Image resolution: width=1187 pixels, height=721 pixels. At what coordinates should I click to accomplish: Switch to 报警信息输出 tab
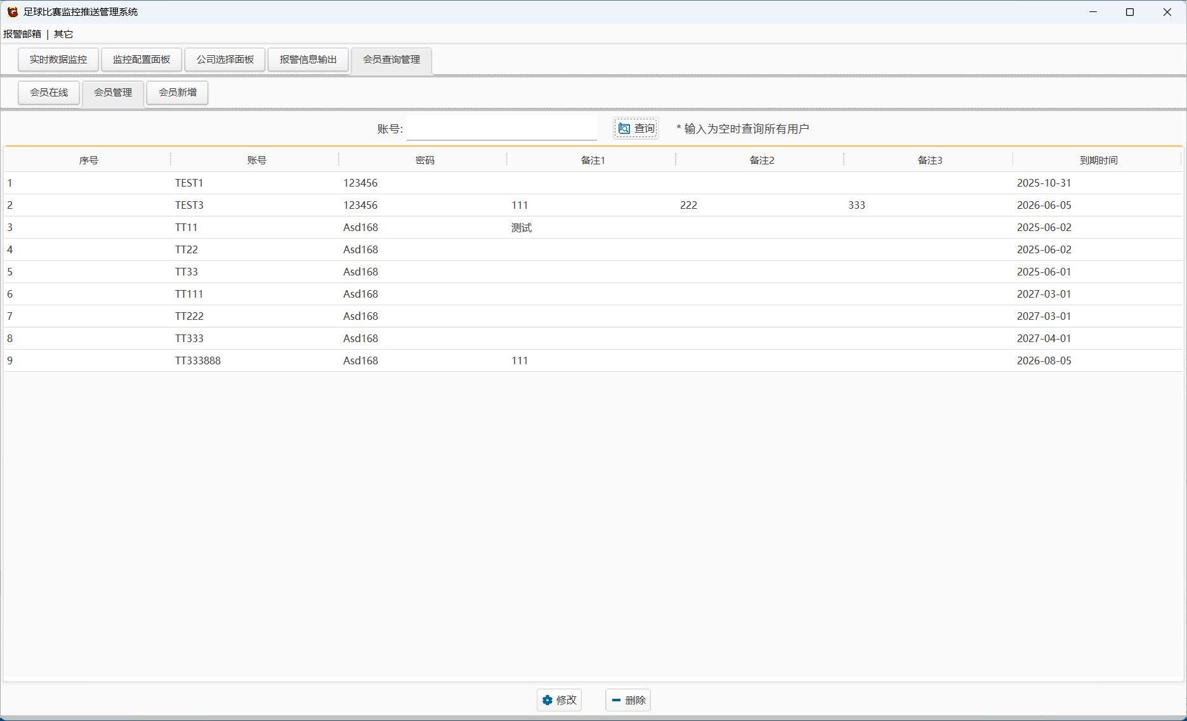308,60
